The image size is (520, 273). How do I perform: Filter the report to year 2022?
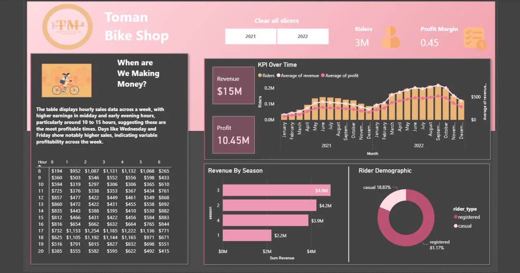coord(303,36)
